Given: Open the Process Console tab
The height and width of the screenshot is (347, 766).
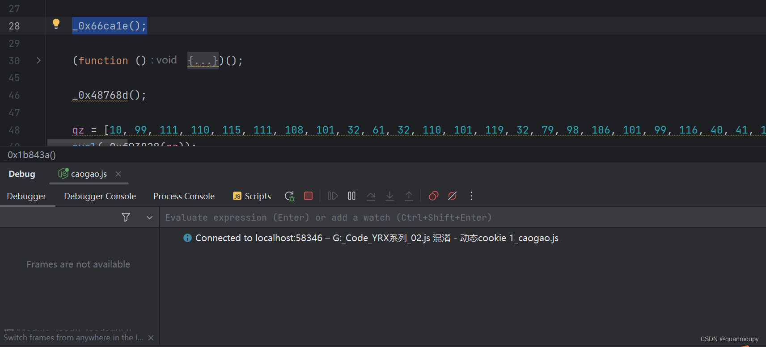Looking at the screenshot, I should tap(184, 196).
